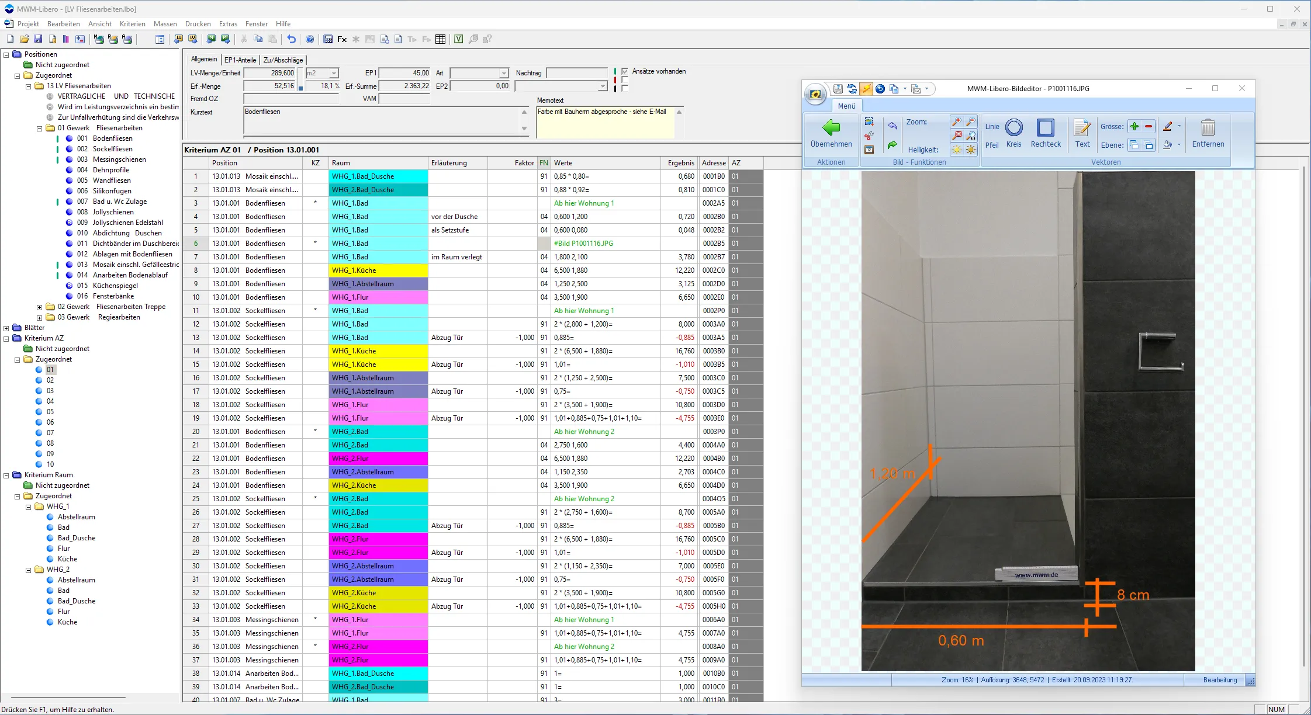The image size is (1311, 715).
Task: Expand the Blätter tree node
Action: (6, 328)
